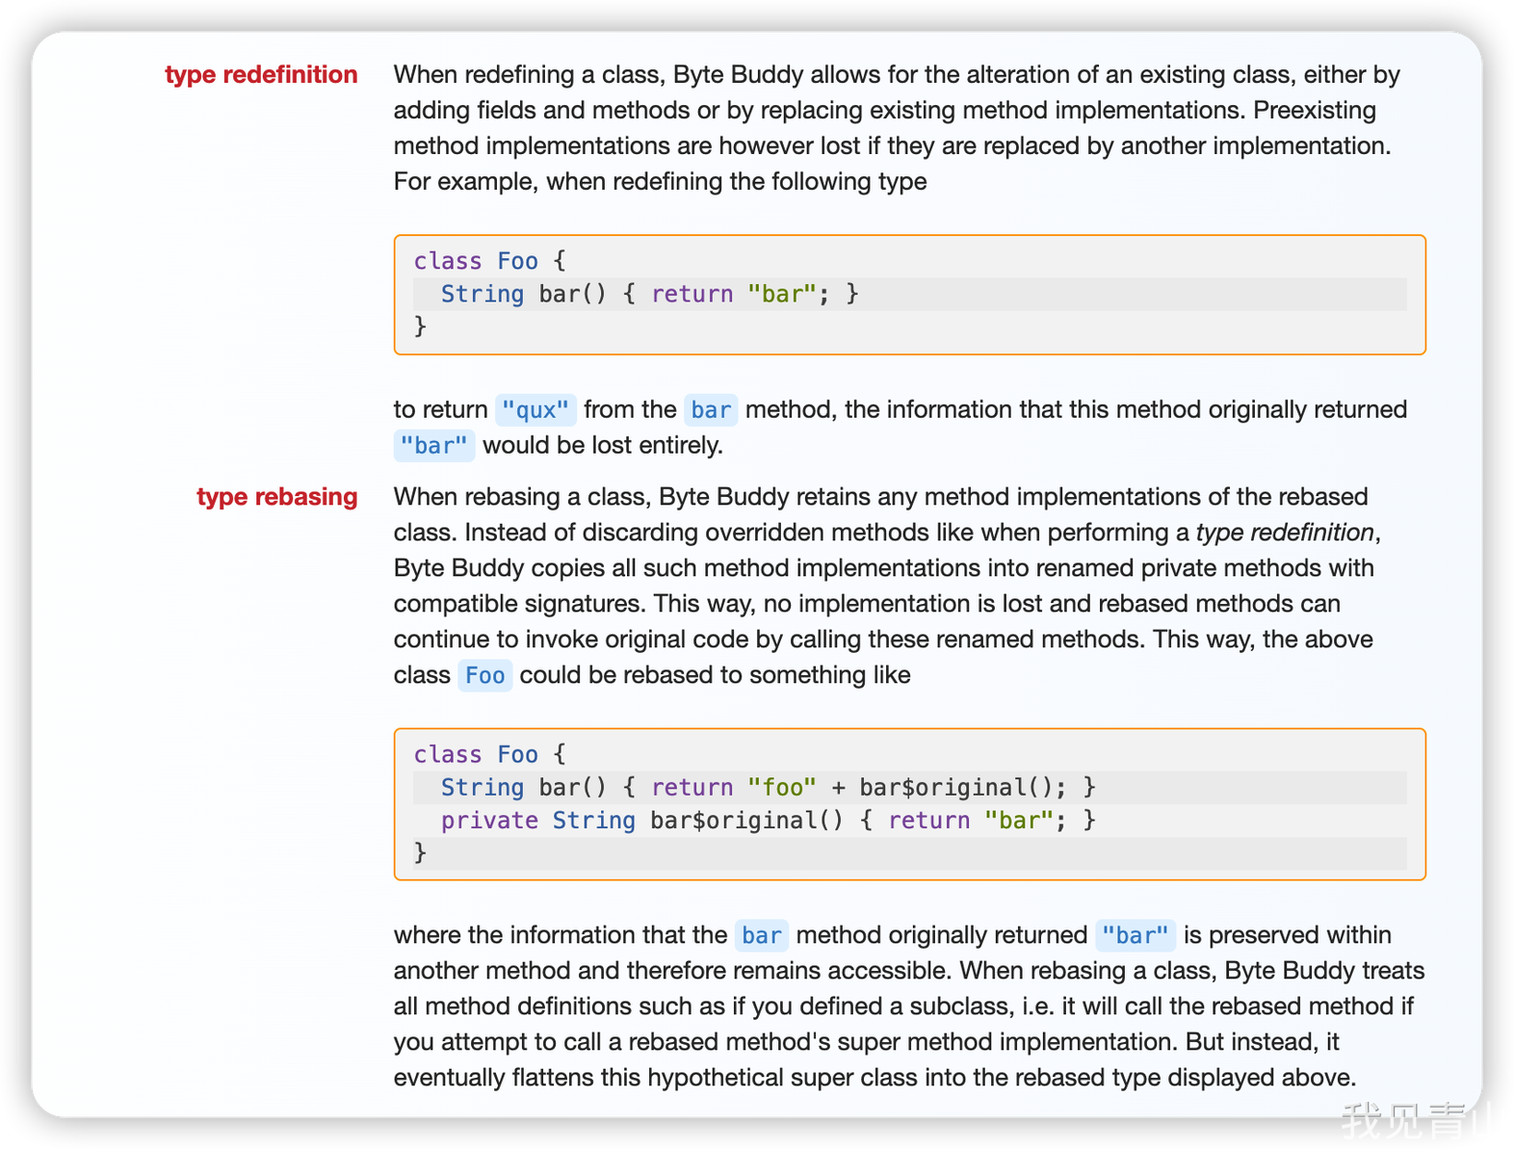Click the red 'type rebasing' heading
The height and width of the screenshot is (1149, 1514).
(276, 497)
